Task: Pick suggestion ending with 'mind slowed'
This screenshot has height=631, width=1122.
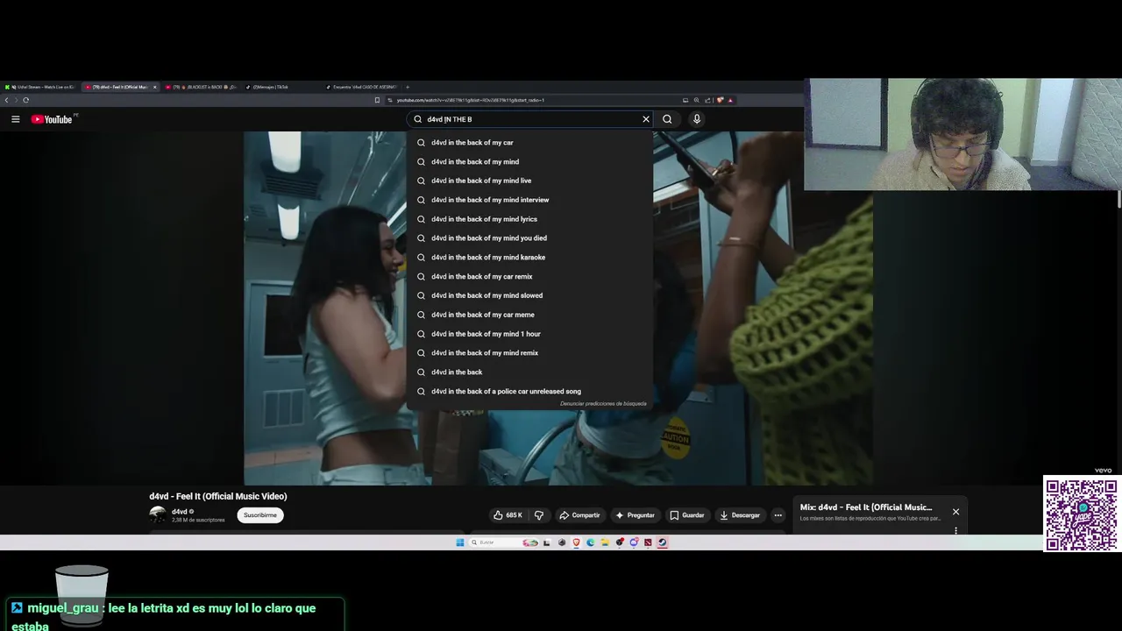Action: [x=531, y=295]
